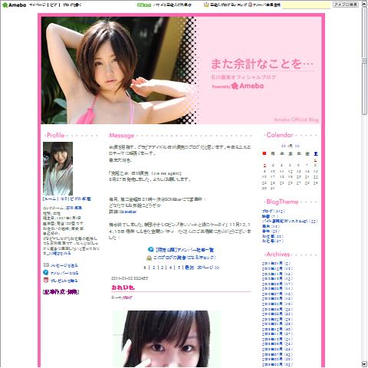Go to page 4 in pagination

tap(170, 268)
